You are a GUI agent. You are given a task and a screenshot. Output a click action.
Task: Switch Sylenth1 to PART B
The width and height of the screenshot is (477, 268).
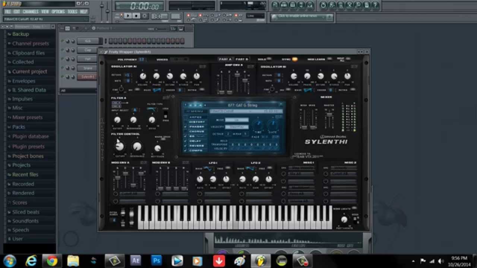pos(241,59)
